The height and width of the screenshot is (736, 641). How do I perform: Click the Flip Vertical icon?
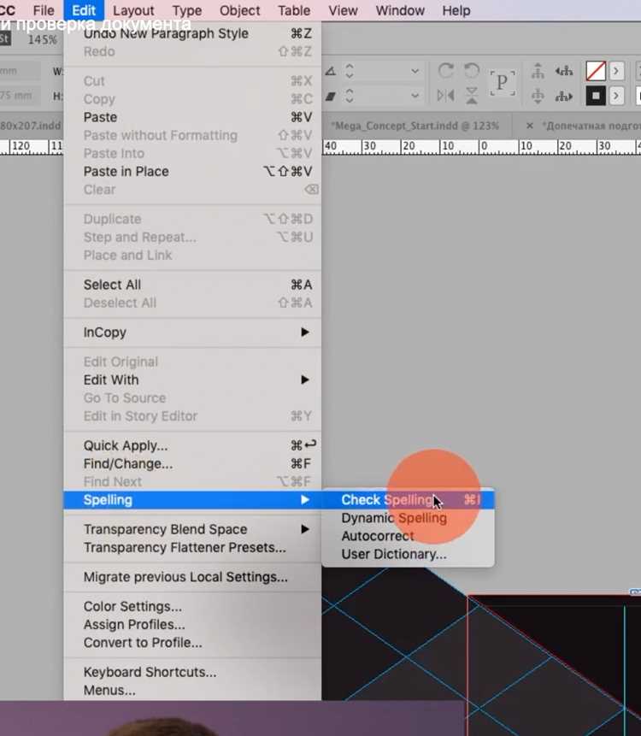472,96
